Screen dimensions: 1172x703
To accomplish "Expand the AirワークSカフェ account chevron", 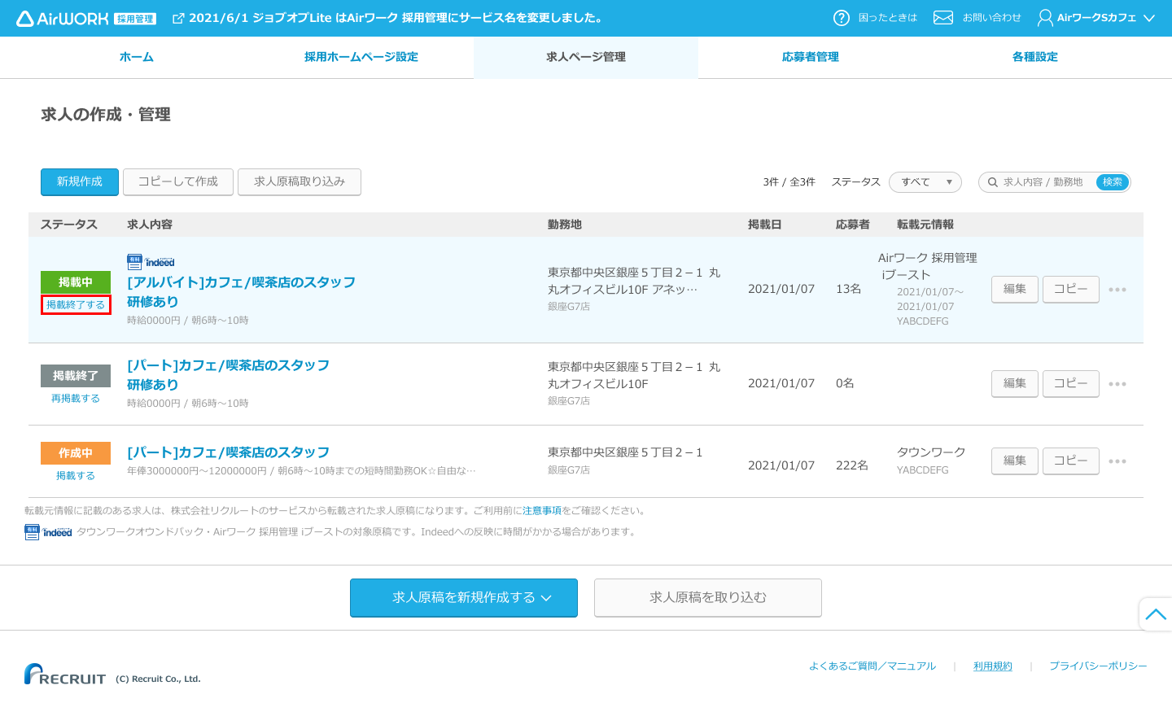I will (x=1149, y=18).
